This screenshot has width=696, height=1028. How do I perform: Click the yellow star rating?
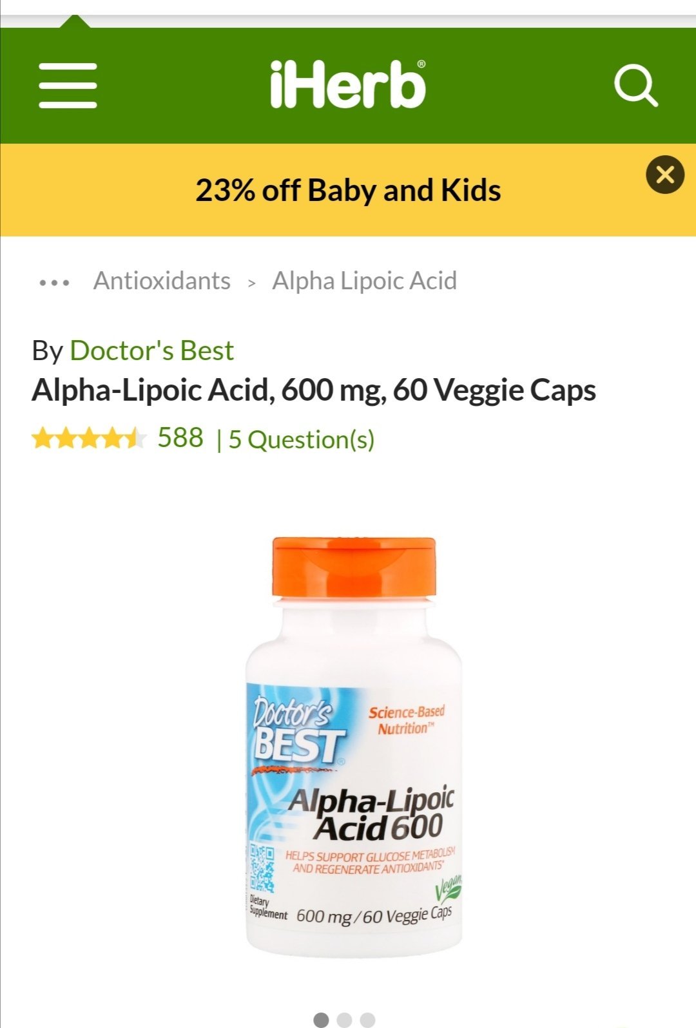(89, 439)
